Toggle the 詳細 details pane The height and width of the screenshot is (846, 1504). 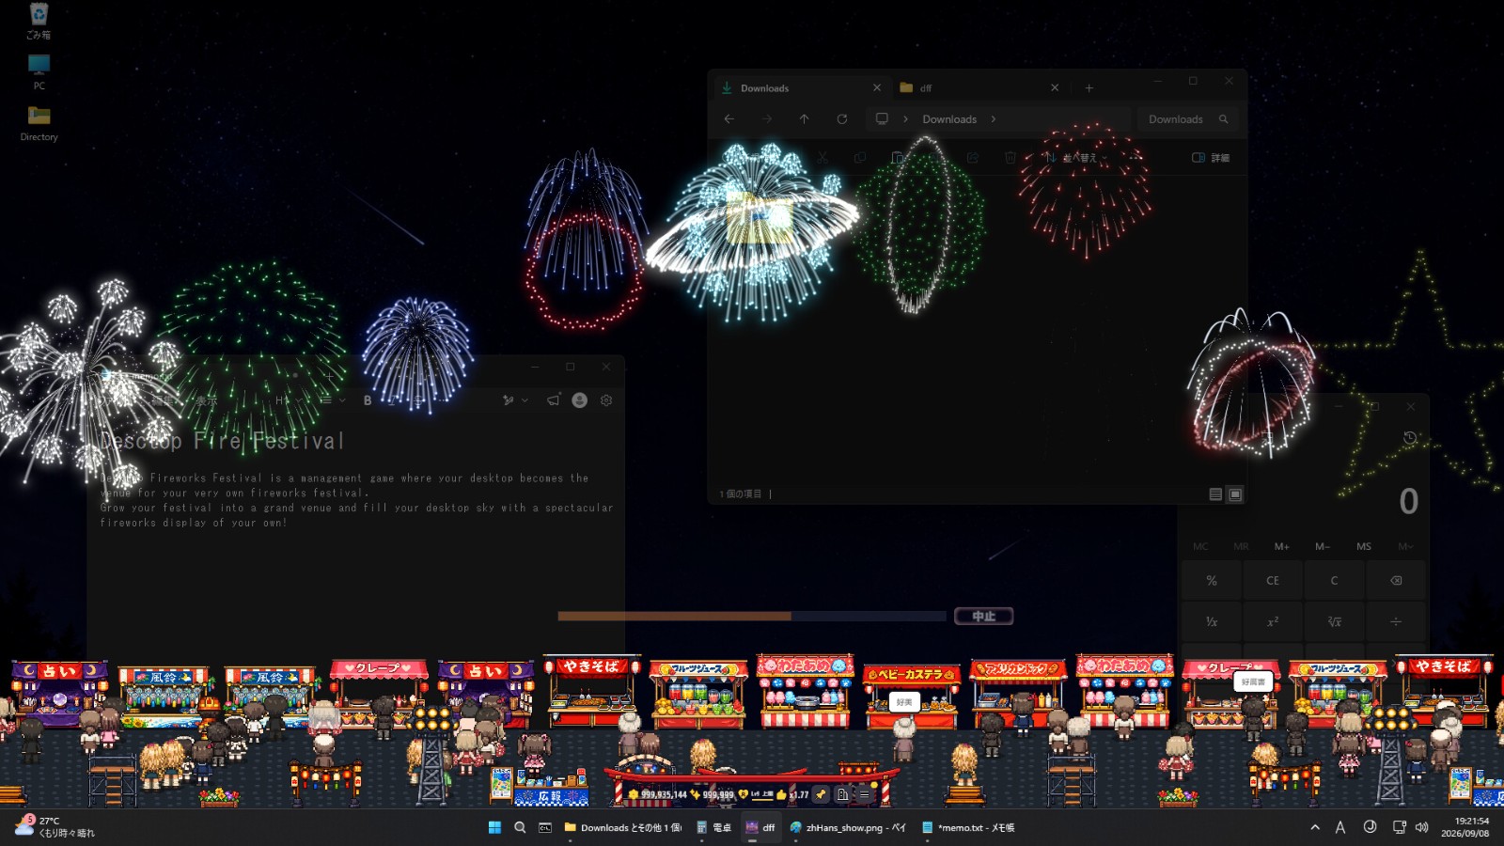[x=1211, y=158]
